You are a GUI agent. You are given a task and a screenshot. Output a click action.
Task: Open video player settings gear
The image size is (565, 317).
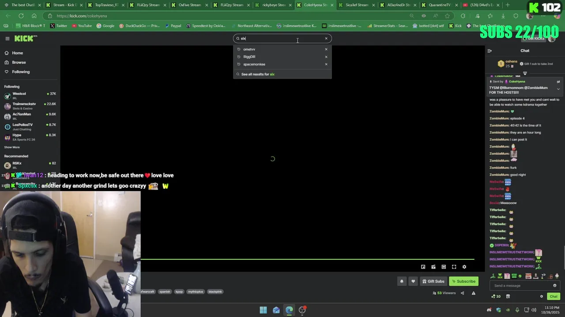[464, 267]
